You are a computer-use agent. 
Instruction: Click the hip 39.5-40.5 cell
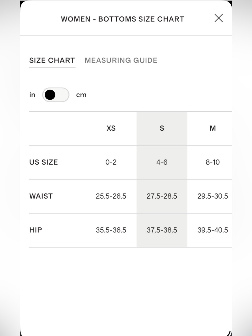pos(213,230)
